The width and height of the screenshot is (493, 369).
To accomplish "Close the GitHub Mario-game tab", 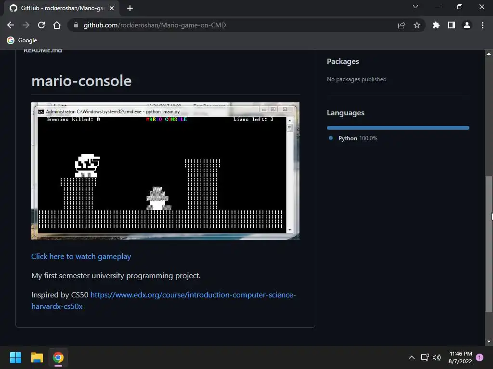I will click(112, 8).
